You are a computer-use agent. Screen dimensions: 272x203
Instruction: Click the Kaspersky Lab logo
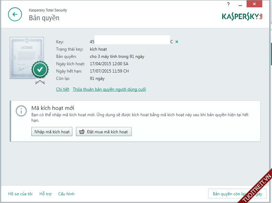pos(243,16)
